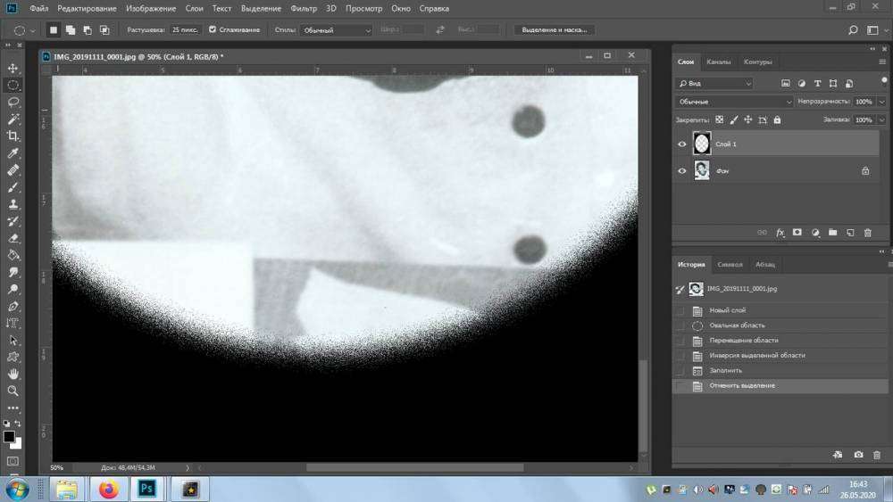Open the Фильтр menu
This screenshot has width=893, height=502.
(x=304, y=8)
